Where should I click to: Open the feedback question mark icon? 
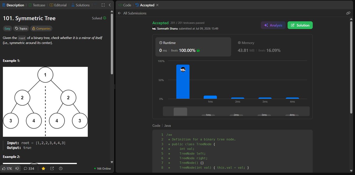tap(61, 168)
